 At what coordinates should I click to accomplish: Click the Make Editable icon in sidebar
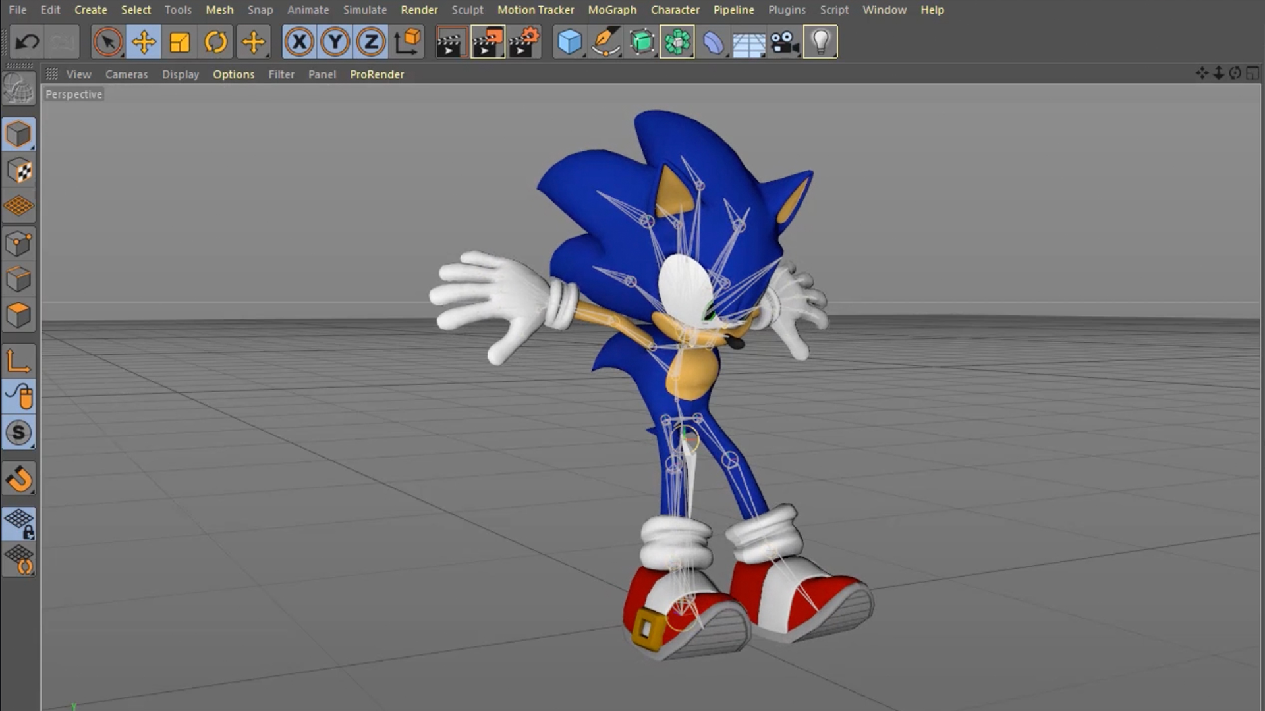point(18,88)
